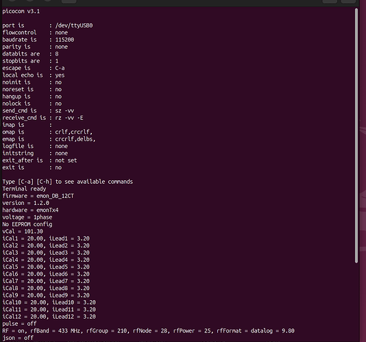Click the 'pulse = off' line
This screenshot has height=342, width=366.
(19, 323)
